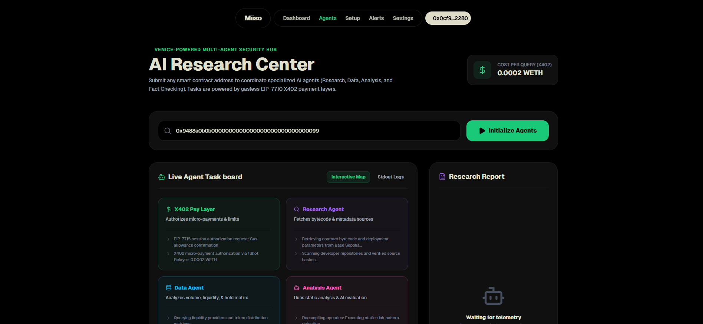The image size is (703, 324).
Task: Click 'Analyzes volume, liquidity, & hold matrix' text
Action: 207,298
